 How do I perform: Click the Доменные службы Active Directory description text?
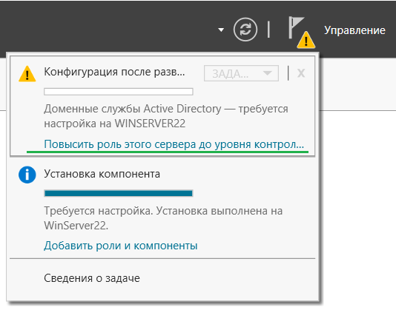(x=166, y=116)
